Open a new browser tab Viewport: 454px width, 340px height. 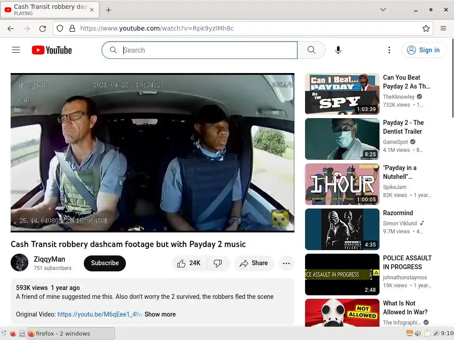[108, 10]
